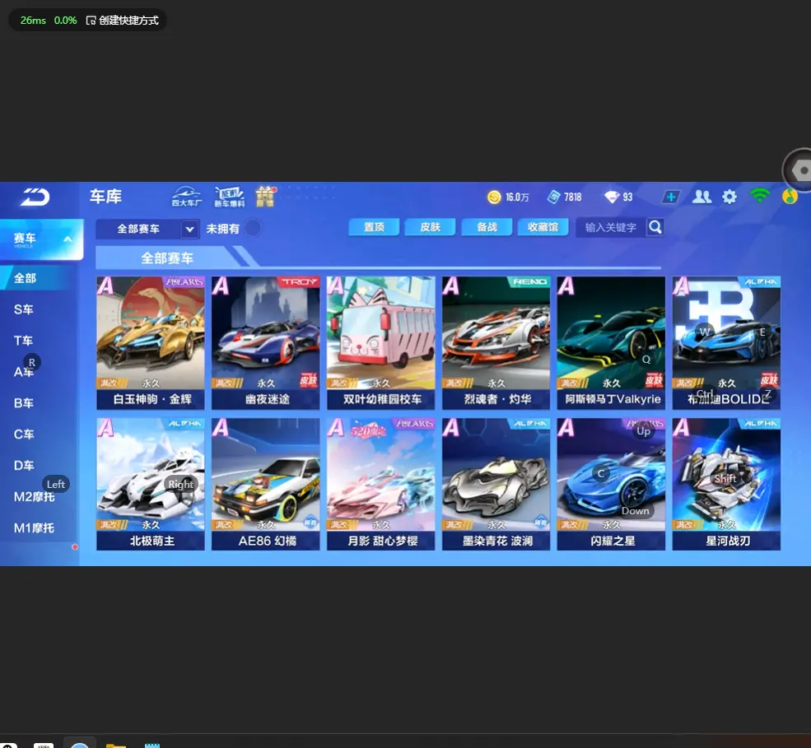Select B车 category in sidebar
811x748 pixels.
(x=24, y=403)
